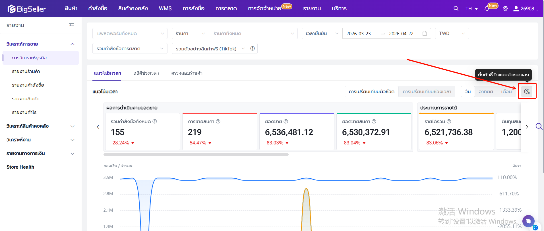Open the custom metrics settings icon
Screen dimensions: 544x231
coord(527,91)
